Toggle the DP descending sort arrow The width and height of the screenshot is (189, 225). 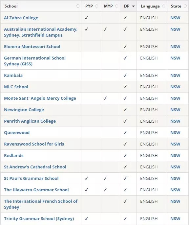pyautogui.click(x=134, y=6)
